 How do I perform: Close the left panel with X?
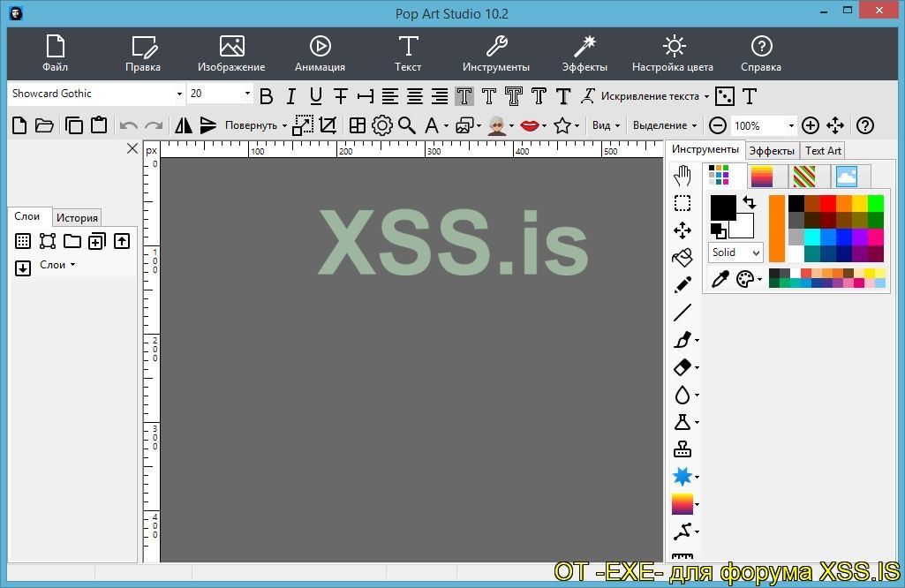(132, 149)
